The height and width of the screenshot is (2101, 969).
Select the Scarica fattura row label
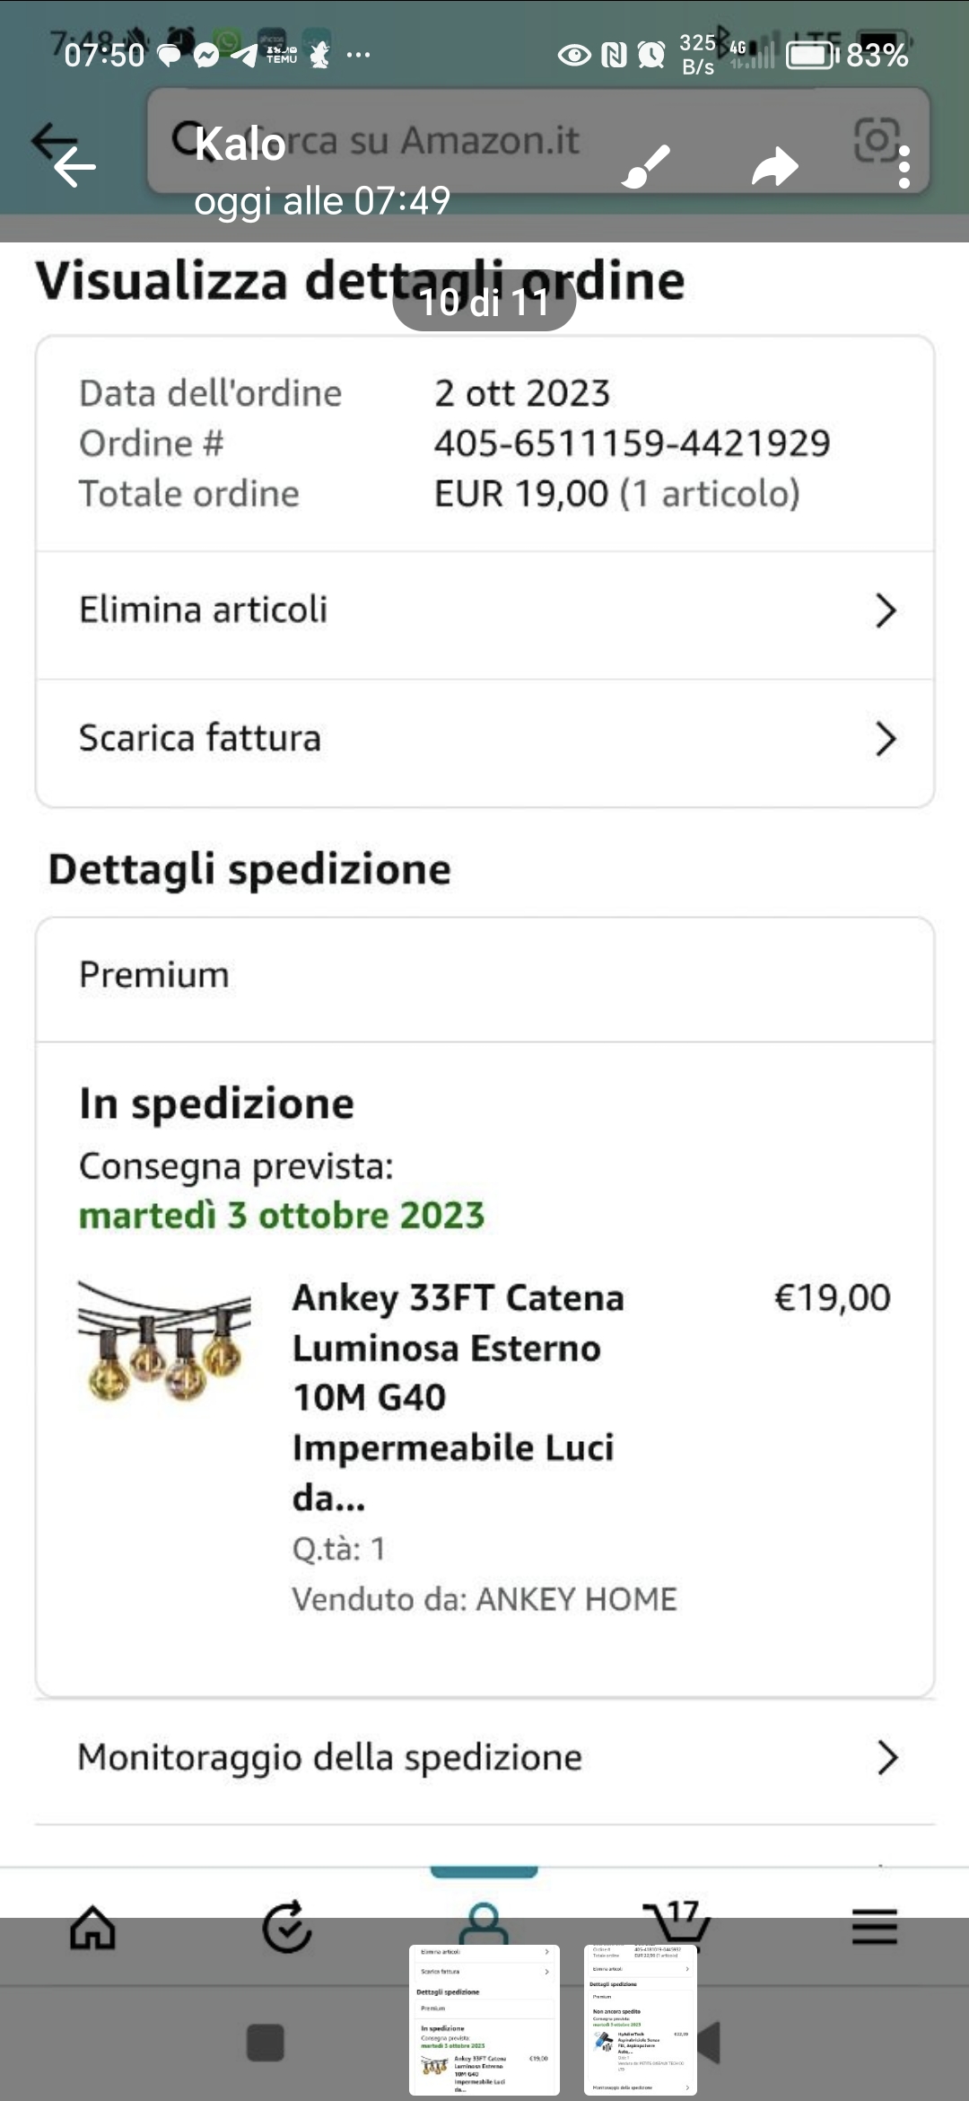200,739
